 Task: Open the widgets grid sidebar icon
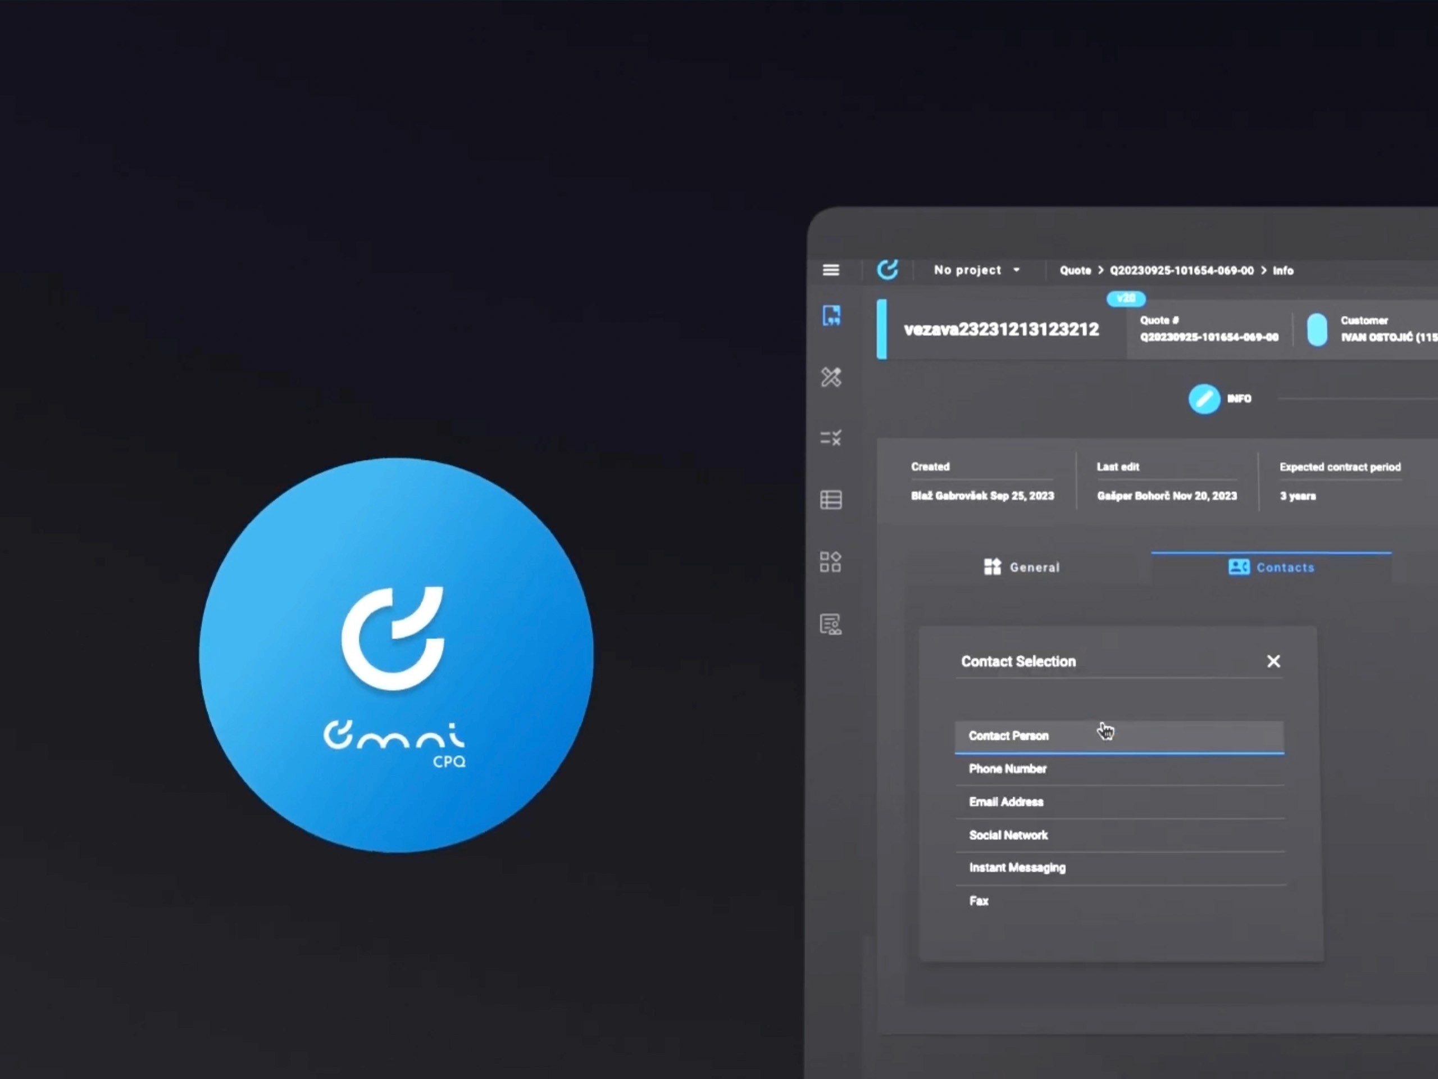coord(831,561)
